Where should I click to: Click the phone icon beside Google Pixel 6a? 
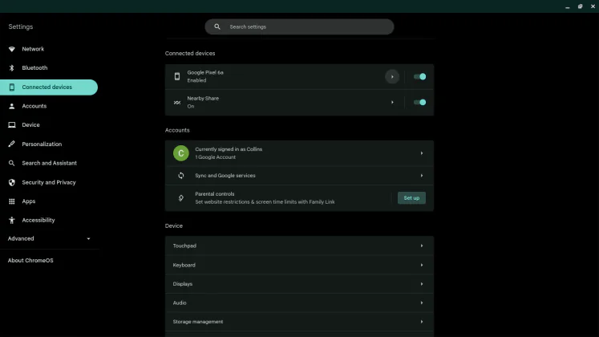click(177, 76)
